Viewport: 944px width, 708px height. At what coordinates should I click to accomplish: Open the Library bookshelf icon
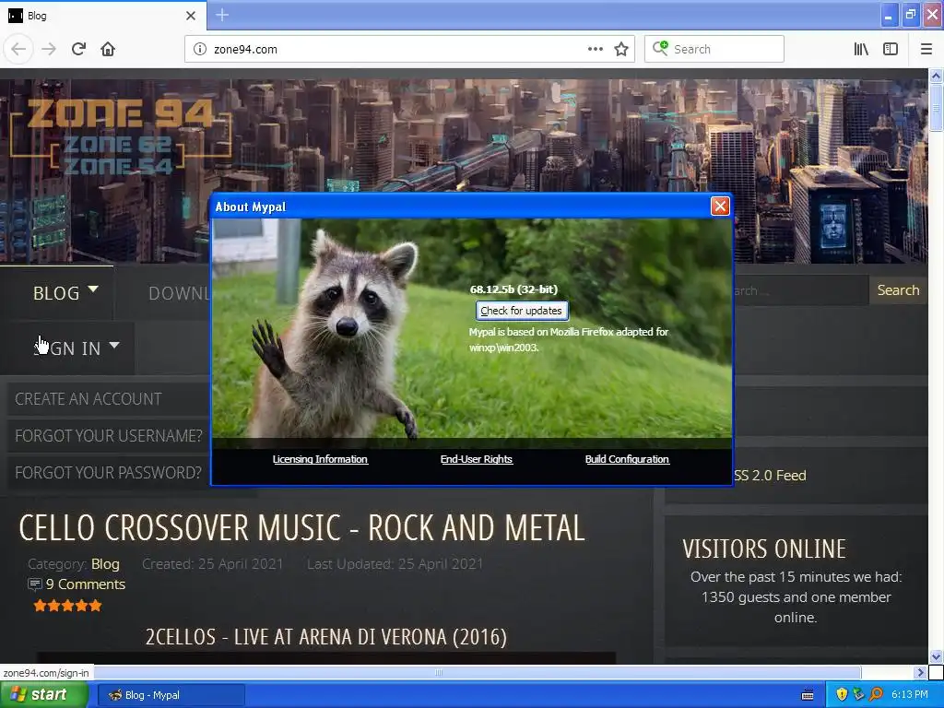(861, 50)
